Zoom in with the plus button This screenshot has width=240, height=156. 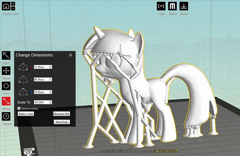pyautogui.click(x=13, y=4)
